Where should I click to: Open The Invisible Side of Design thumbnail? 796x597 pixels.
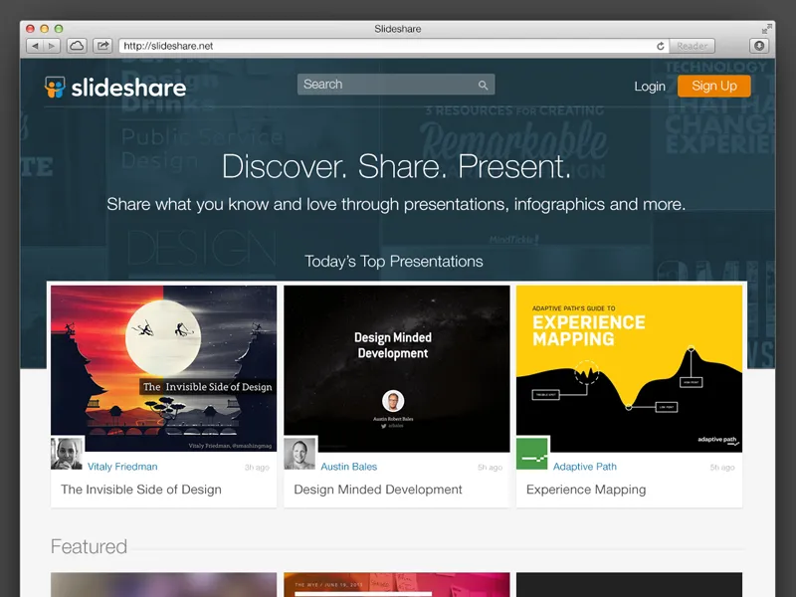point(163,368)
